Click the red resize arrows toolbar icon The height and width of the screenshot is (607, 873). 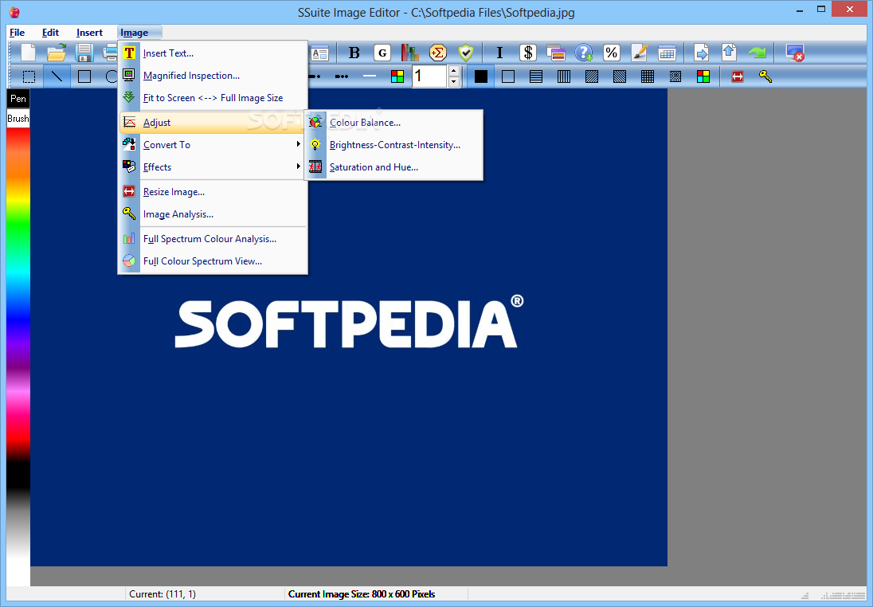pos(738,76)
